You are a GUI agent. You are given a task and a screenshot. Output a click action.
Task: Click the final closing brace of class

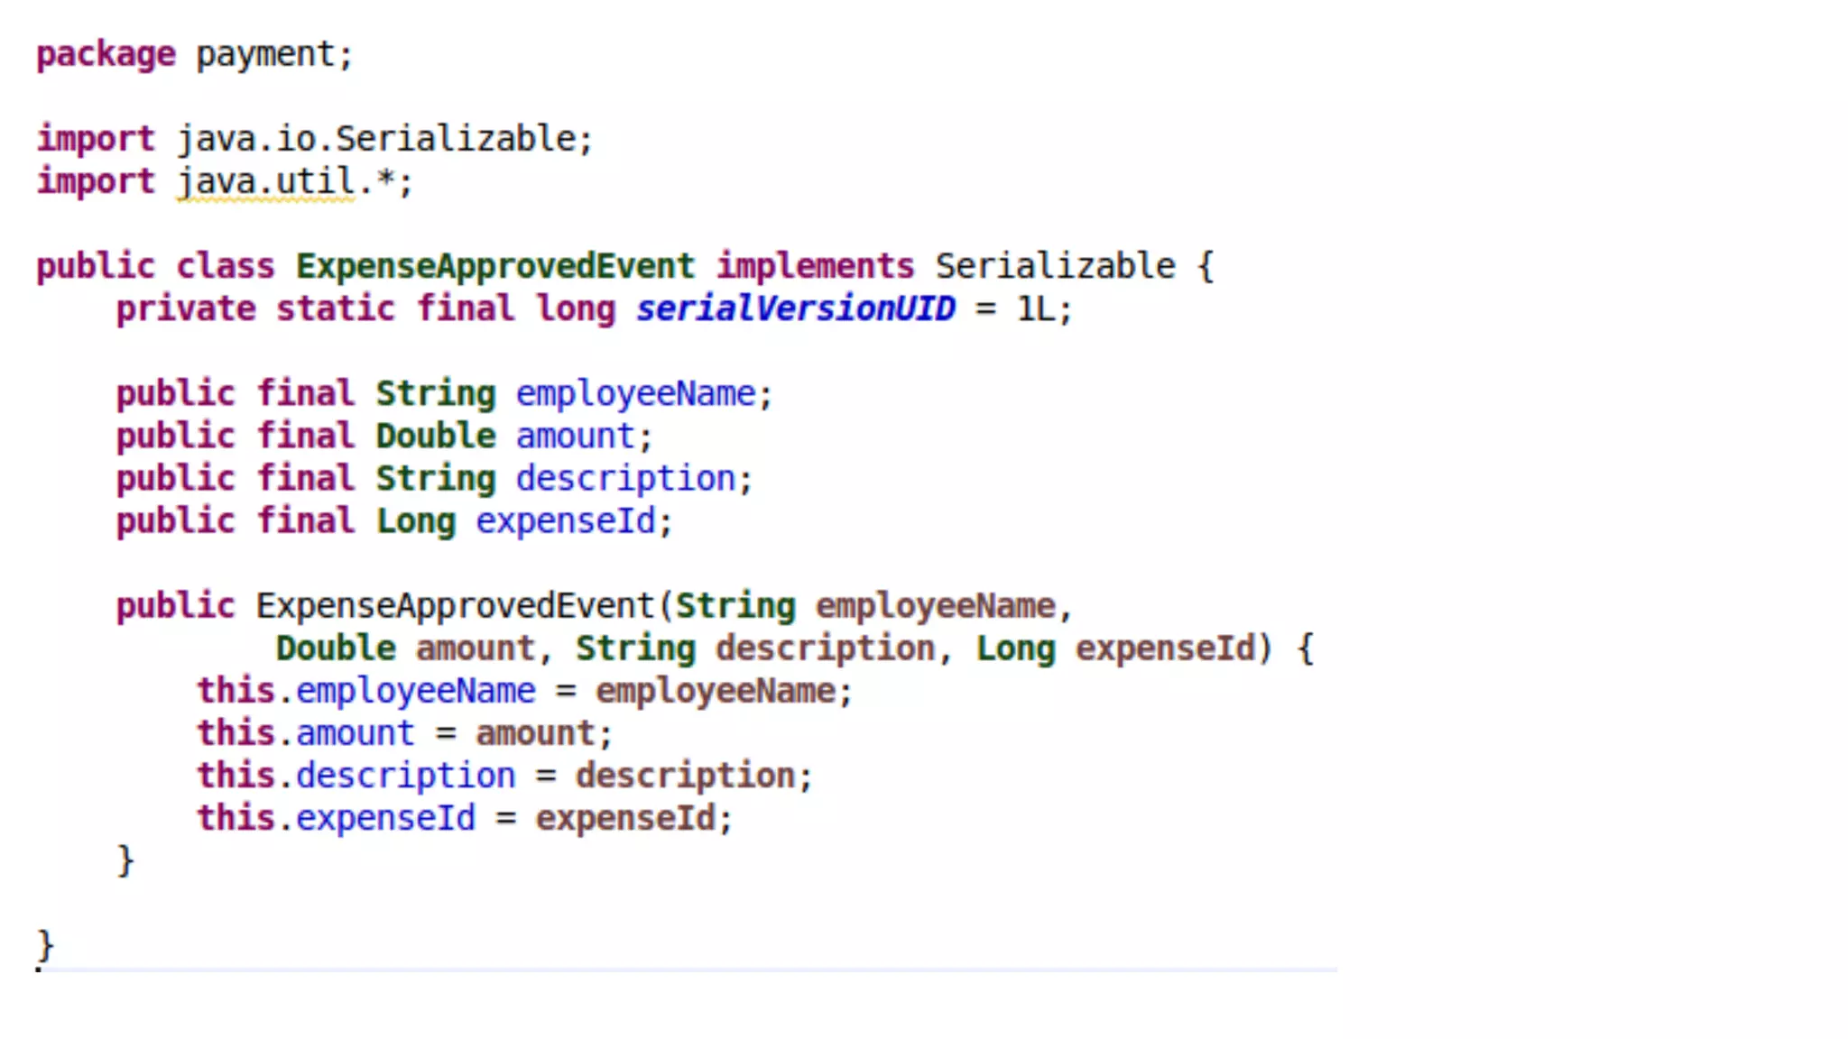coord(45,945)
